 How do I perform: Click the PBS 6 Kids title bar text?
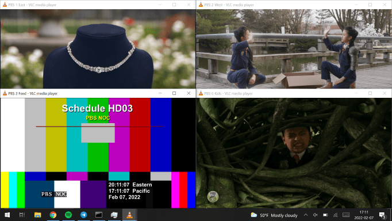[x=228, y=93]
